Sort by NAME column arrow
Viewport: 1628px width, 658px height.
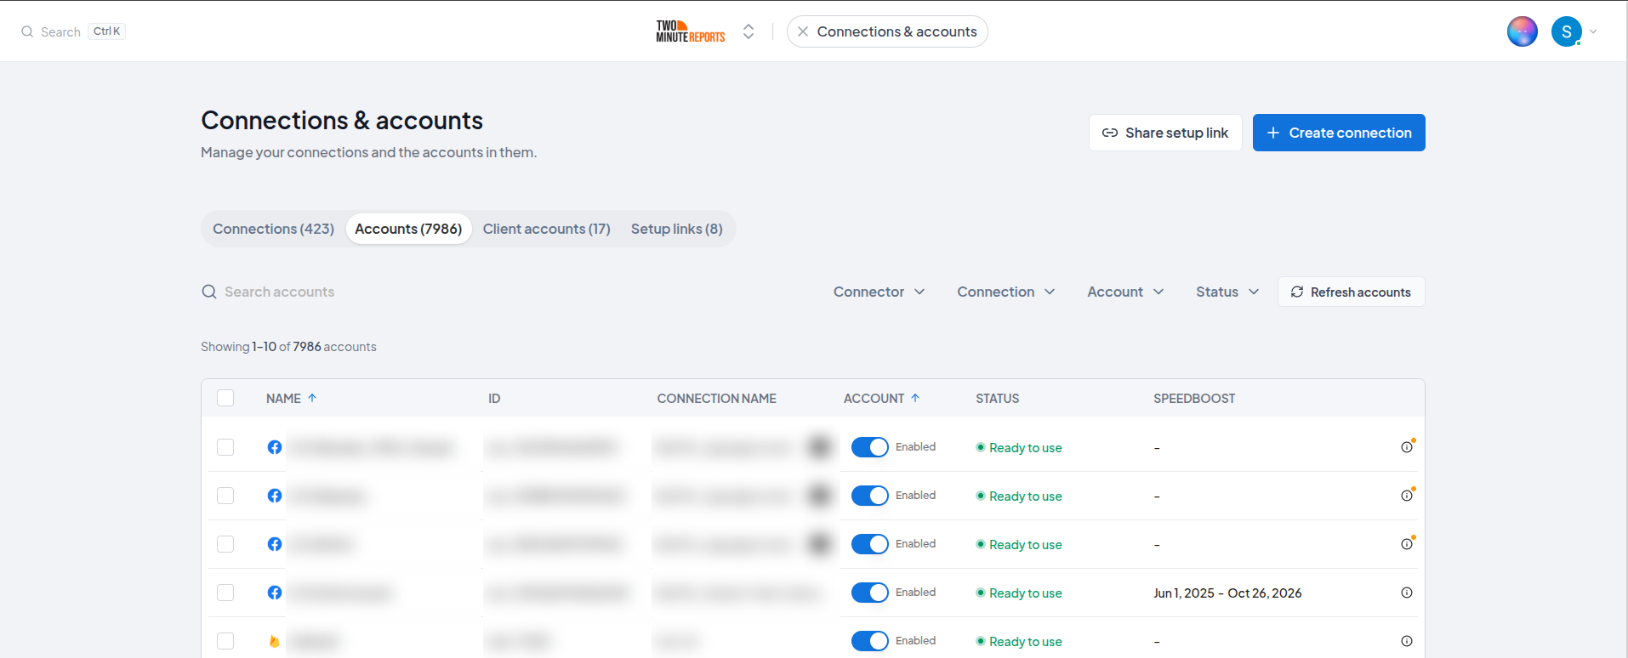312,398
